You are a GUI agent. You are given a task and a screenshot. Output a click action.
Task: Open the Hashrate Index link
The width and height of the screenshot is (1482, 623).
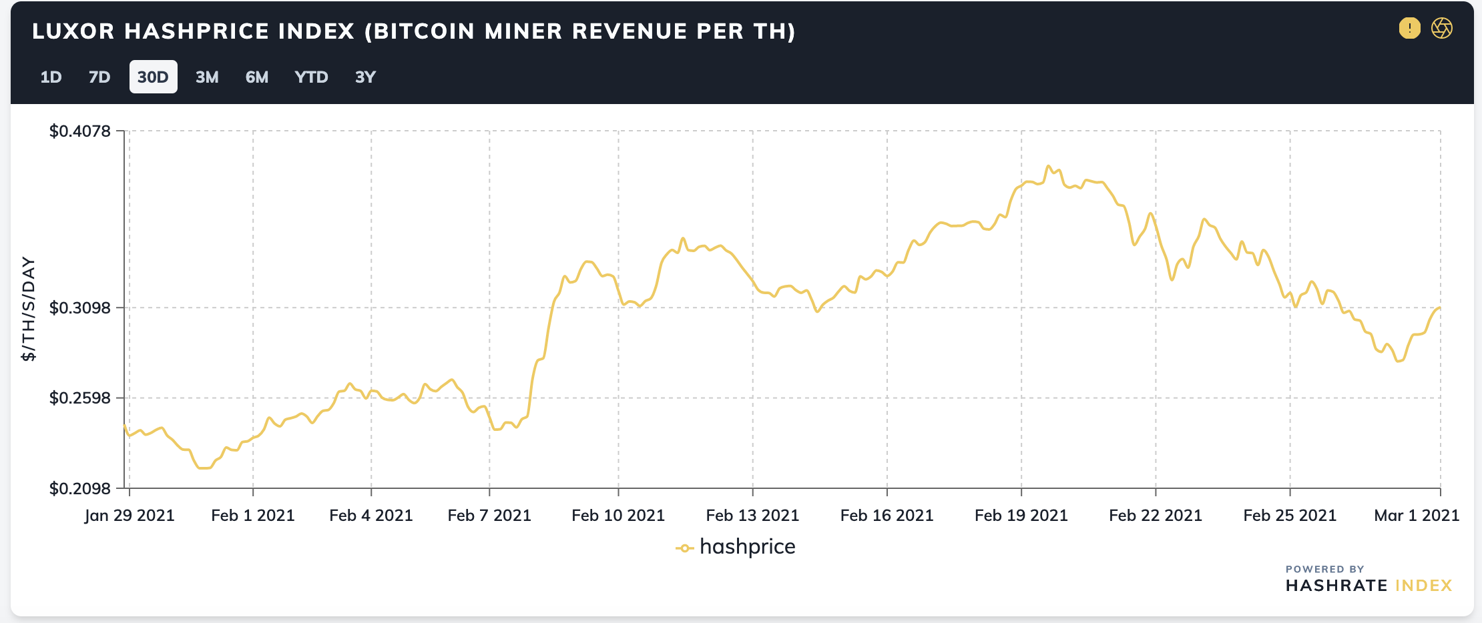[x=1369, y=586]
